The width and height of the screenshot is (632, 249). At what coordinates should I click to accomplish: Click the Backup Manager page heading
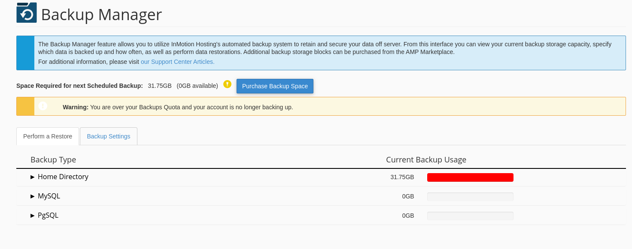(101, 15)
